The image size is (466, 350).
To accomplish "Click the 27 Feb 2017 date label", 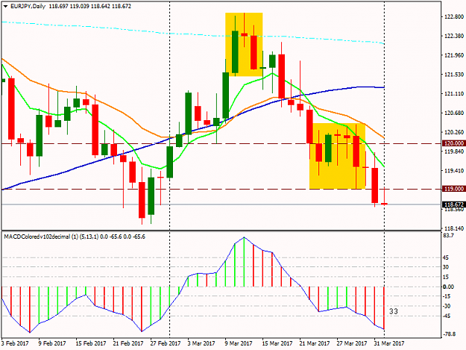I will tap(166, 343).
